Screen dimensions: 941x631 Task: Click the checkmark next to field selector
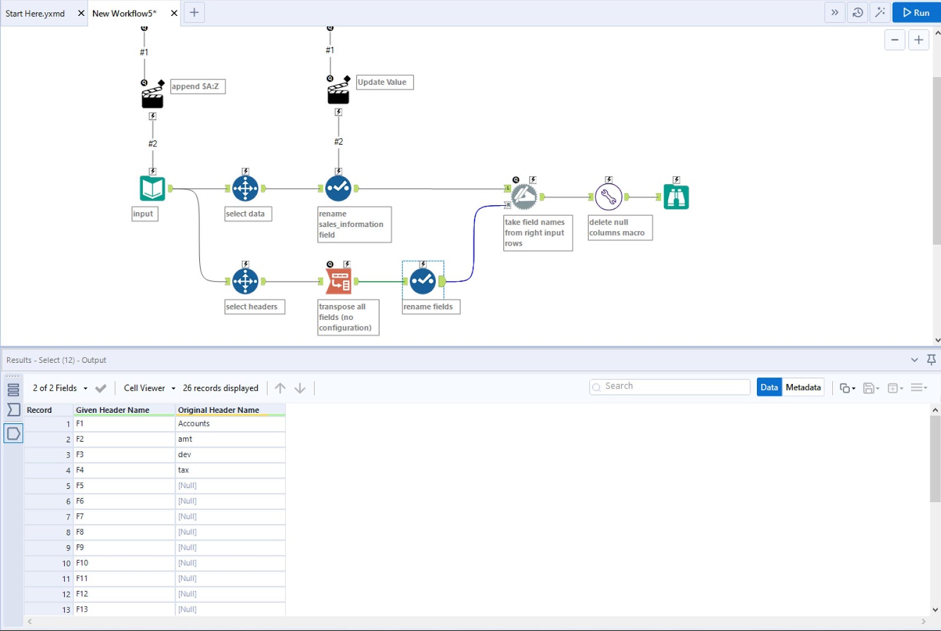click(x=100, y=388)
